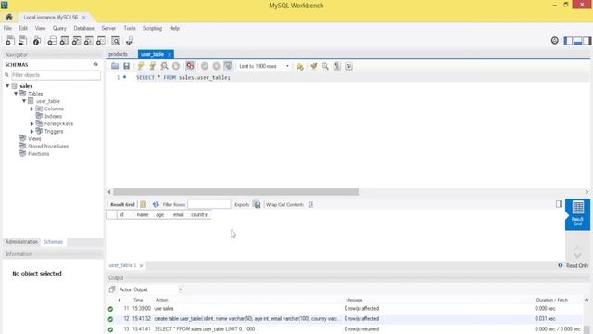Viewport: 593px width, 334px height.
Task: Click the Filter Rows input field
Action: [209, 204]
